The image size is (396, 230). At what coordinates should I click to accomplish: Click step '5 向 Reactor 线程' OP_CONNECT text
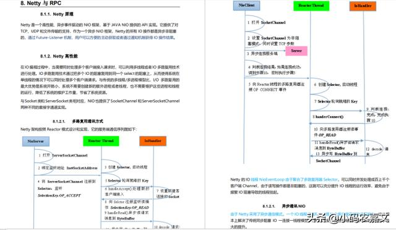(277, 87)
